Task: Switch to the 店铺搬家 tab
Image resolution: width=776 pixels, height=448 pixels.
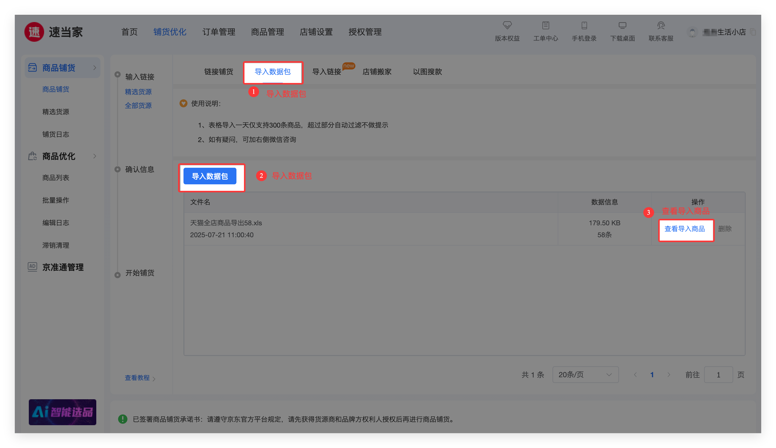Action: [x=377, y=72]
